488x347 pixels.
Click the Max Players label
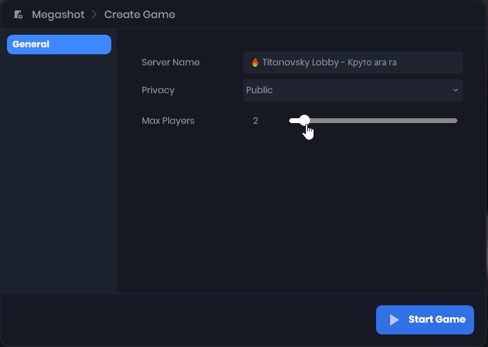click(168, 121)
